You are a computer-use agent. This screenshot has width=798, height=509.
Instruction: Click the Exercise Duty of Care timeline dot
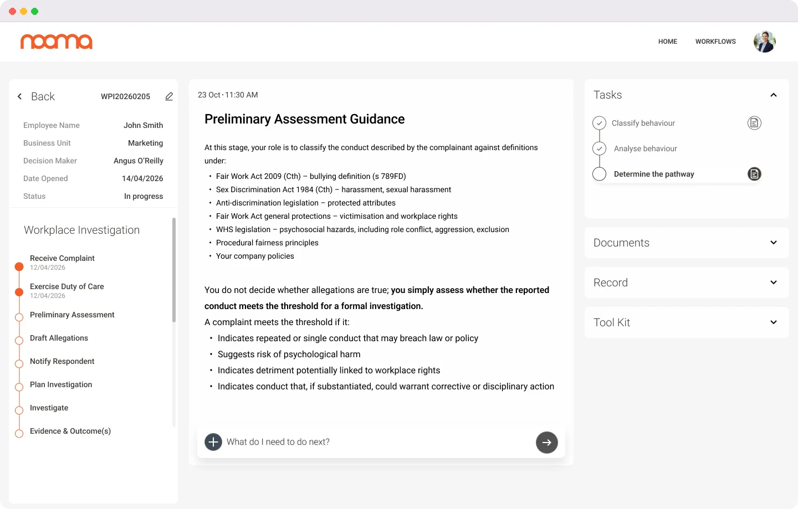(19, 292)
